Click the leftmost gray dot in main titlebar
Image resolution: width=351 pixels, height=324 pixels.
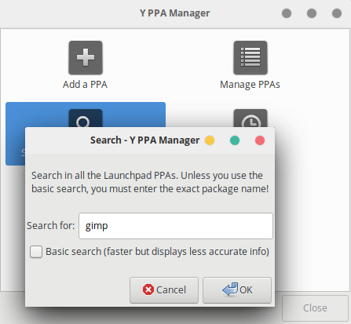[287, 13]
